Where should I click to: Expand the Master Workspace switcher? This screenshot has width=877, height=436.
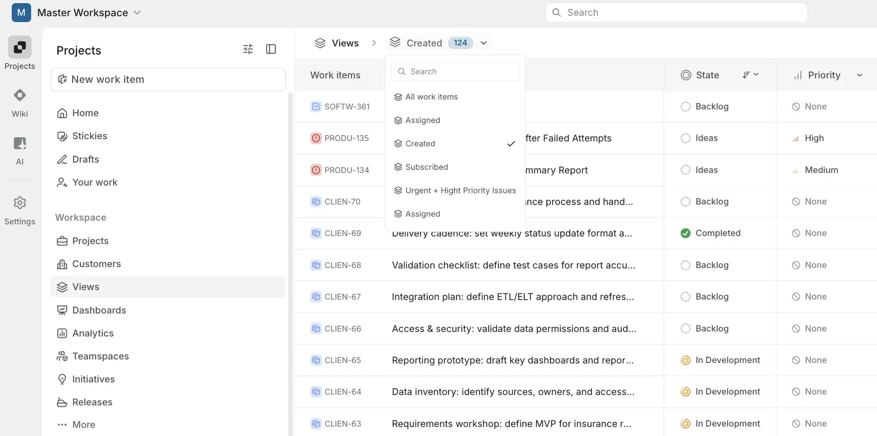(137, 12)
